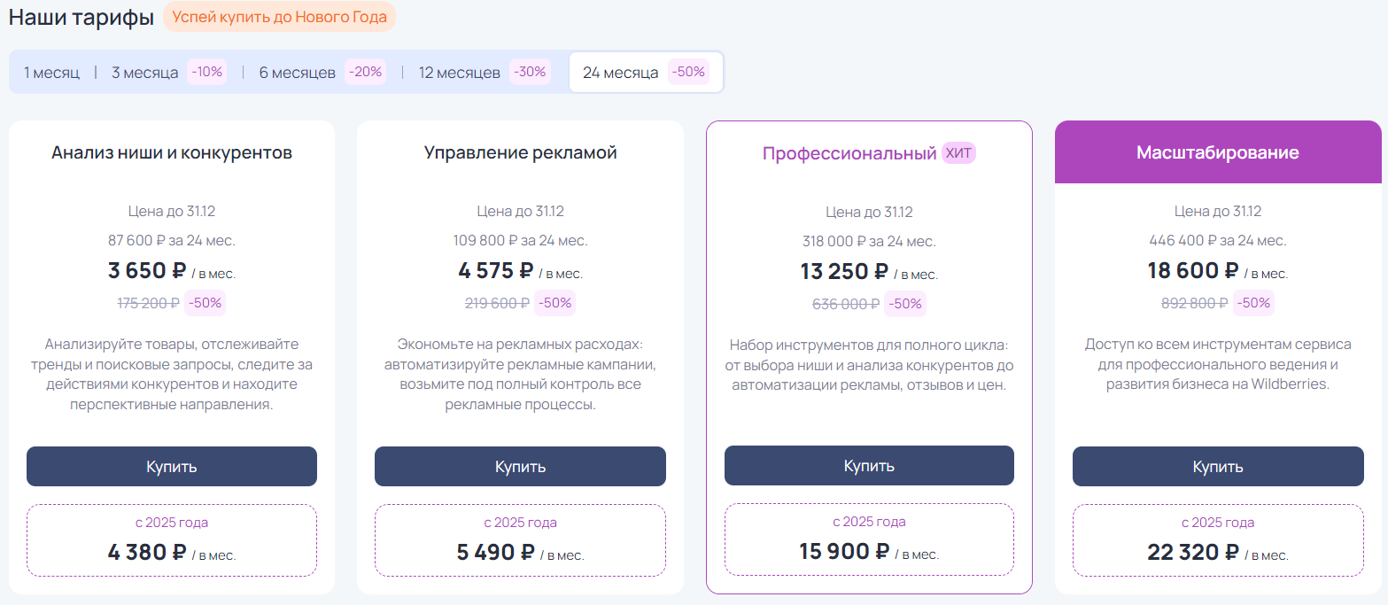Select the 3 месяца billing period
Screen dimensions: 1388x605
click(144, 72)
